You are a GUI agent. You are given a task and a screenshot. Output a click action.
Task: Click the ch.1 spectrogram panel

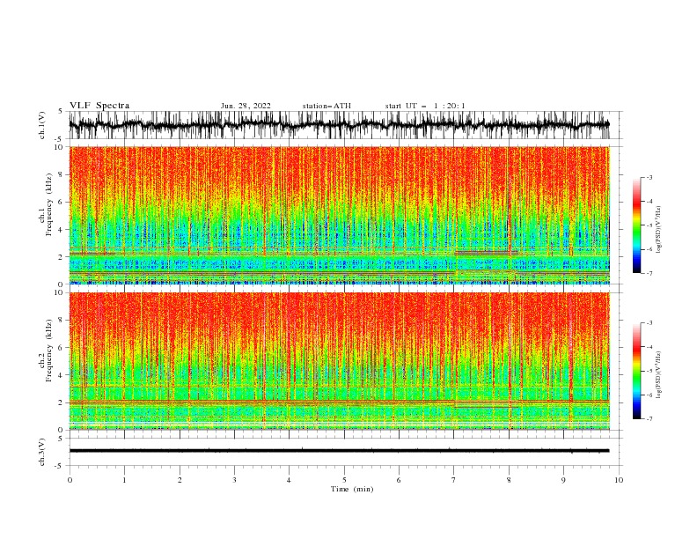(340, 215)
